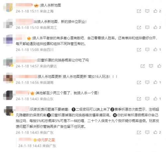View profile picture of Sichuan commenter

(8, 41)
